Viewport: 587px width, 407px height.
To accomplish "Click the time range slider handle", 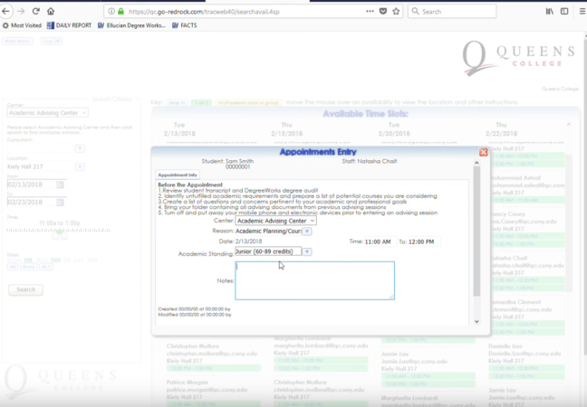I will 60,233.
